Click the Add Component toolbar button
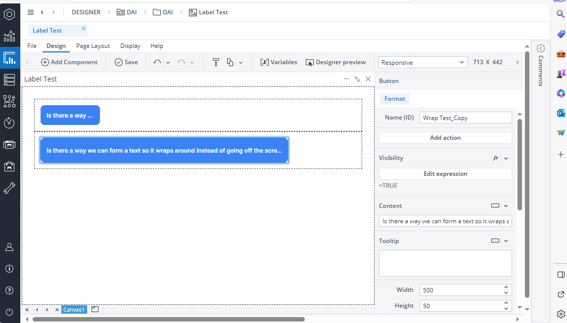Screen dimensions: 567x323 pos(69,62)
